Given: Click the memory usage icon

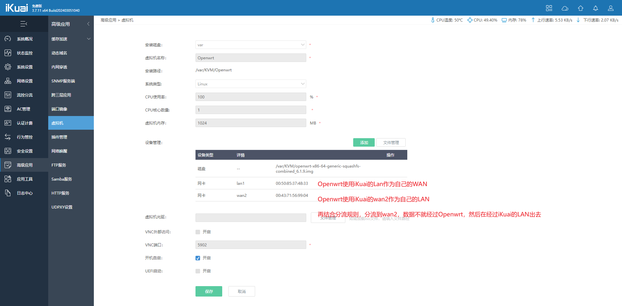Looking at the screenshot, I should (504, 20).
